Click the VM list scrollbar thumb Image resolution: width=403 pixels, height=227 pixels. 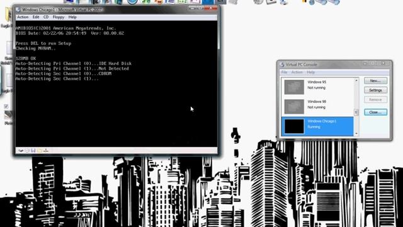(x=356, y=112)
